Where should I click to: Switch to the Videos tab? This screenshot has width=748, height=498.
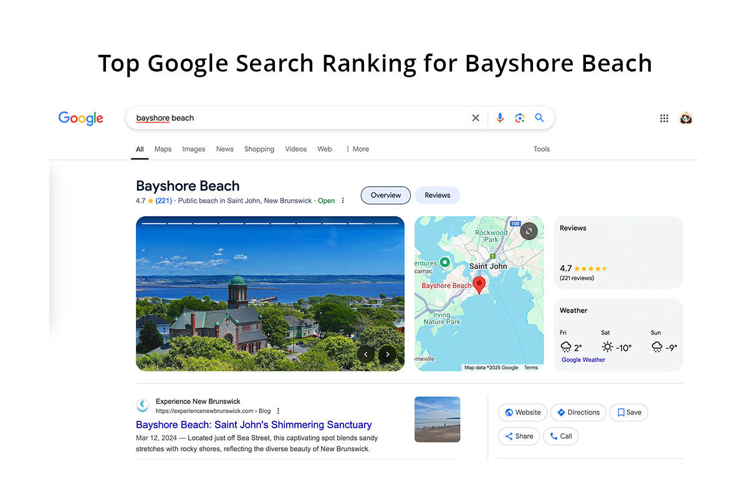coord(296,149)
